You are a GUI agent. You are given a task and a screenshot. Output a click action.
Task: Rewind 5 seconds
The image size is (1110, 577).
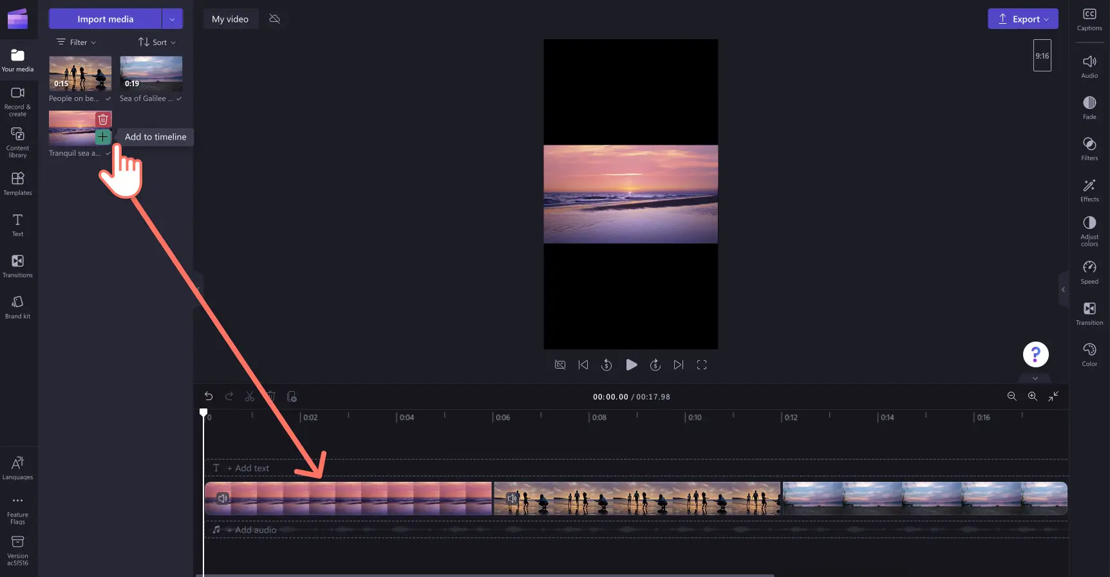tap(607, 365)
